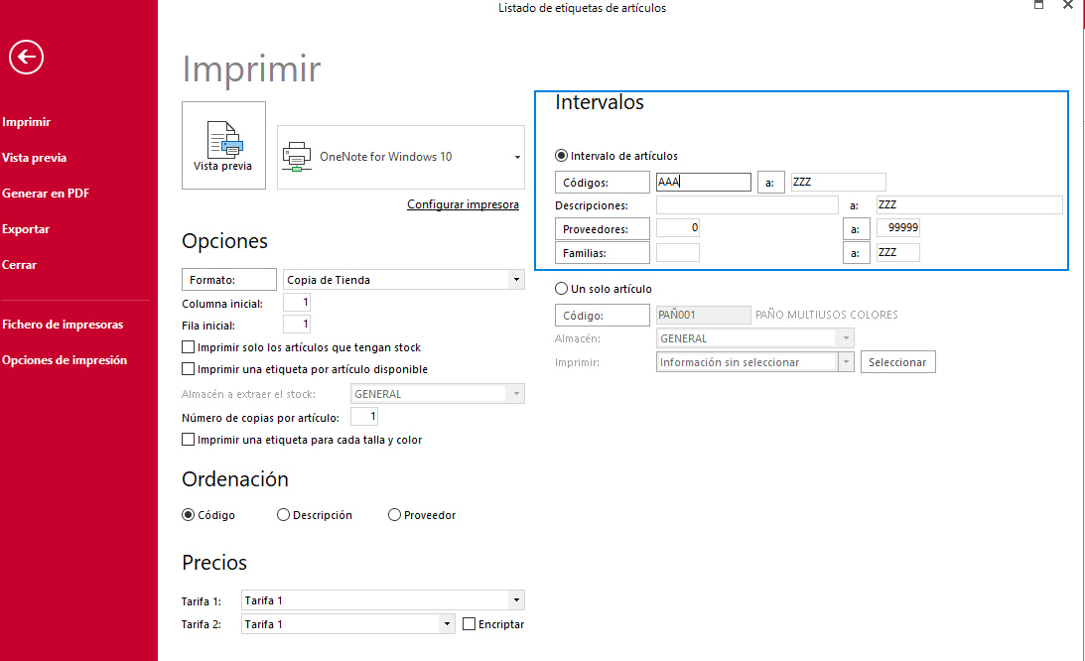This screenshot has width=1085, height=661.
Task: Follow the Configurar impresora link
Action: [x=463, y=204]
